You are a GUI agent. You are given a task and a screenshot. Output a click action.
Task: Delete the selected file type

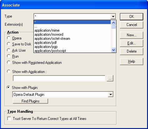pos(131,51)
